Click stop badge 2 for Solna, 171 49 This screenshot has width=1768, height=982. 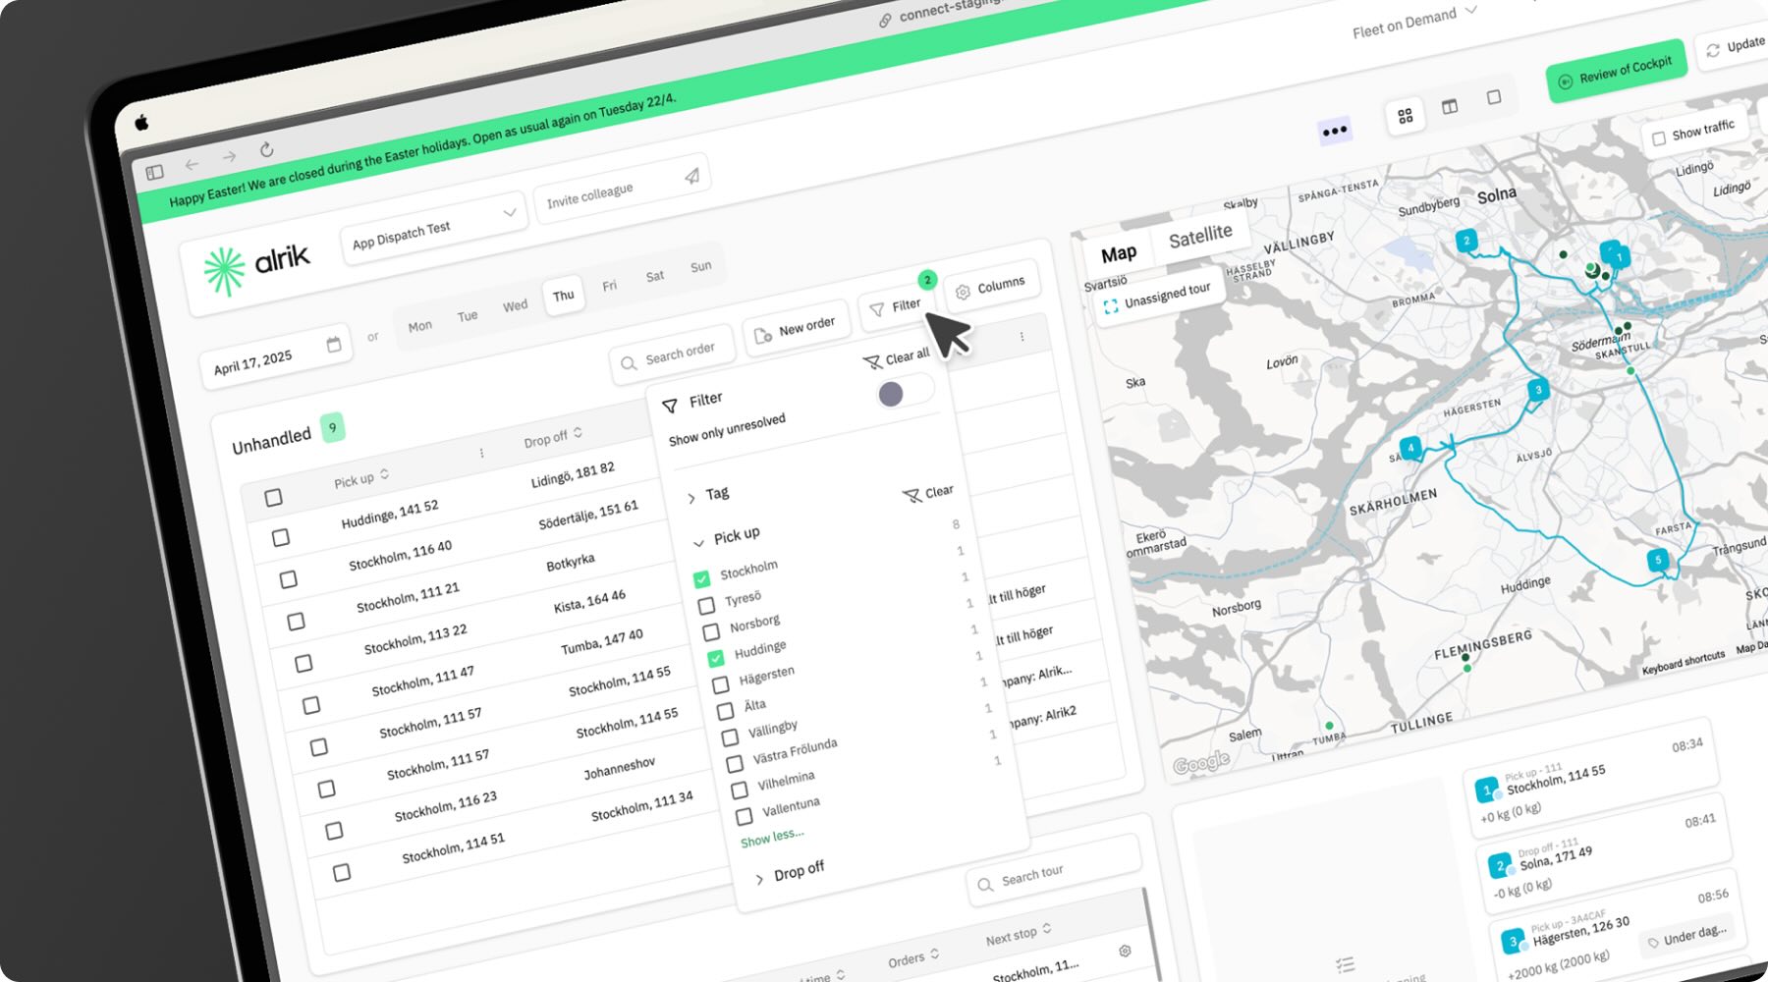pyautogui.click(x=1499, y=865)
